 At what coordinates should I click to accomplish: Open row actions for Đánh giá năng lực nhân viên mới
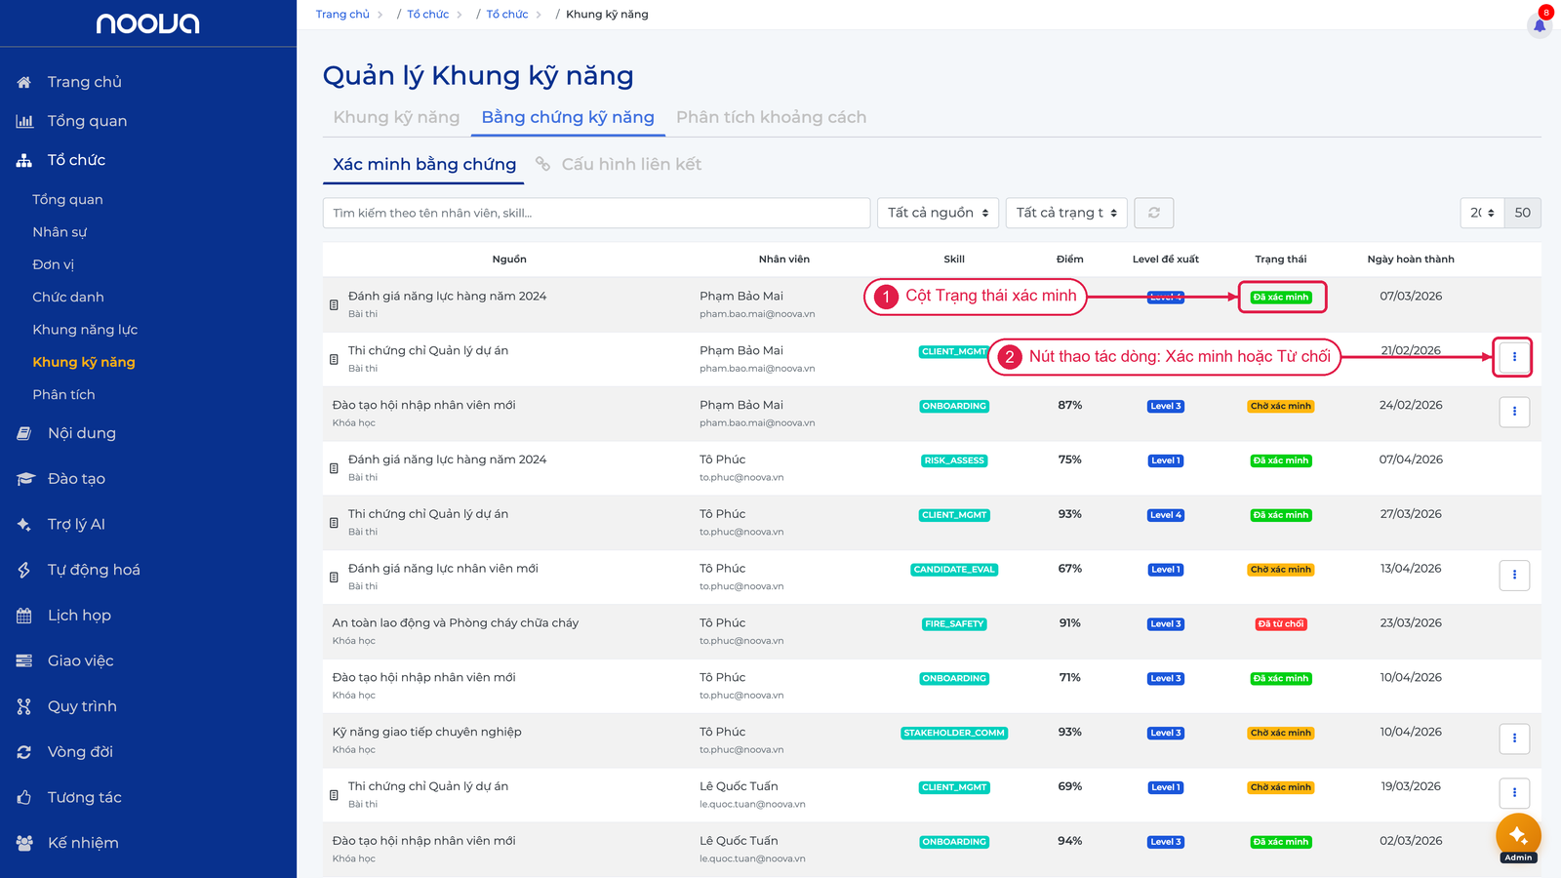[x=1514, y=575]
